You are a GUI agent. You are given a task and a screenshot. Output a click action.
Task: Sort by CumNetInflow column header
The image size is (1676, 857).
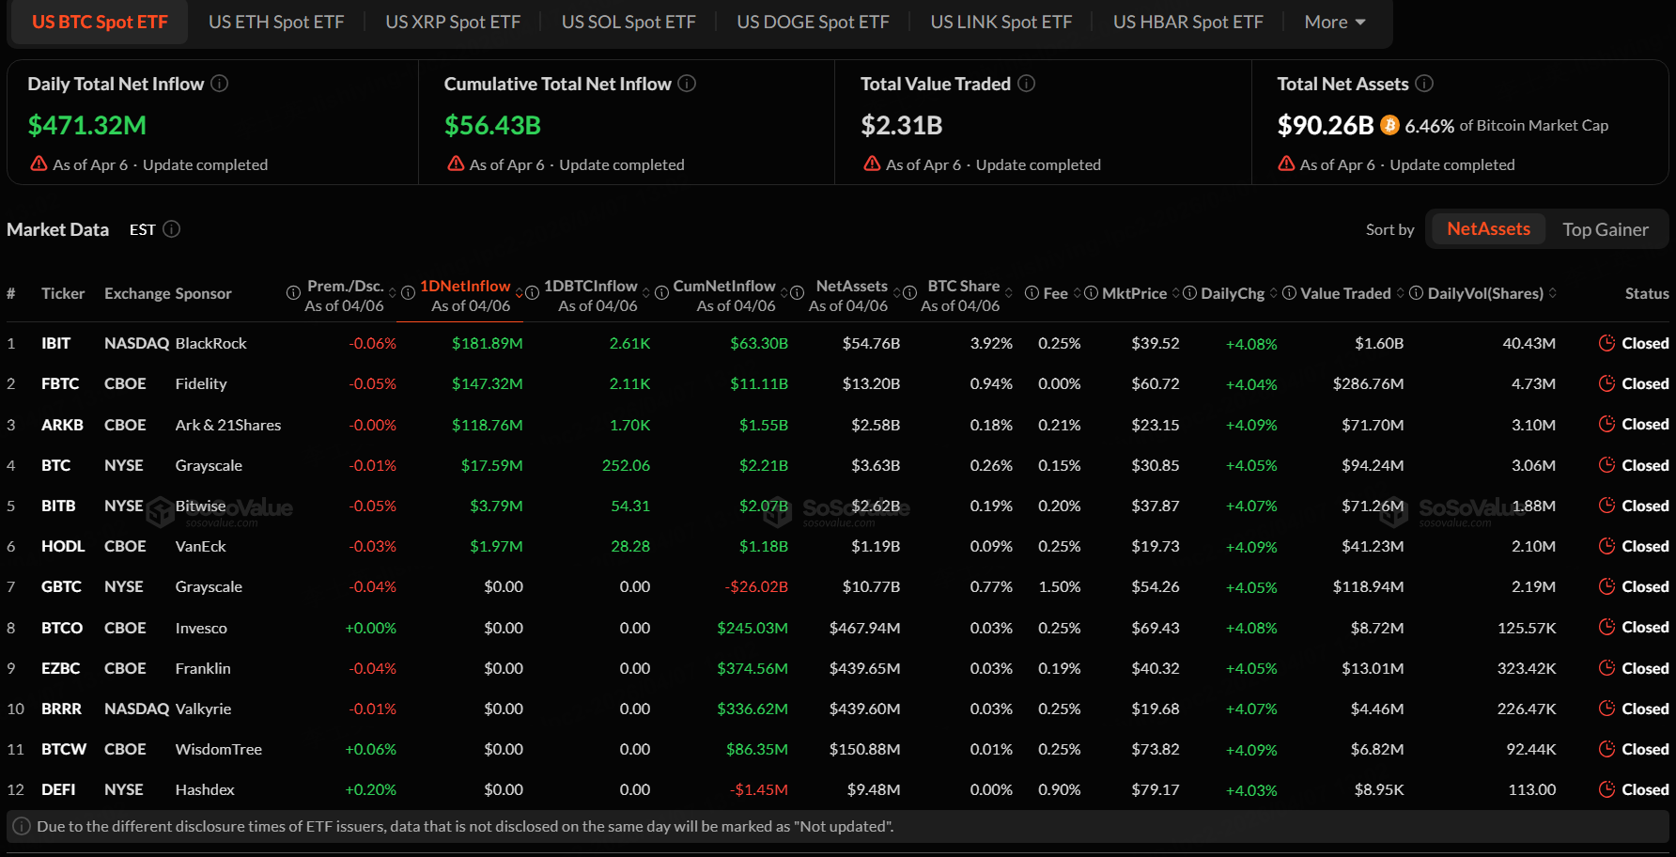pos(723,286)
